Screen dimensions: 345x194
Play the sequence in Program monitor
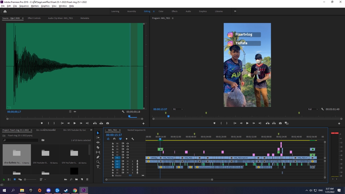tap(247, 123)
